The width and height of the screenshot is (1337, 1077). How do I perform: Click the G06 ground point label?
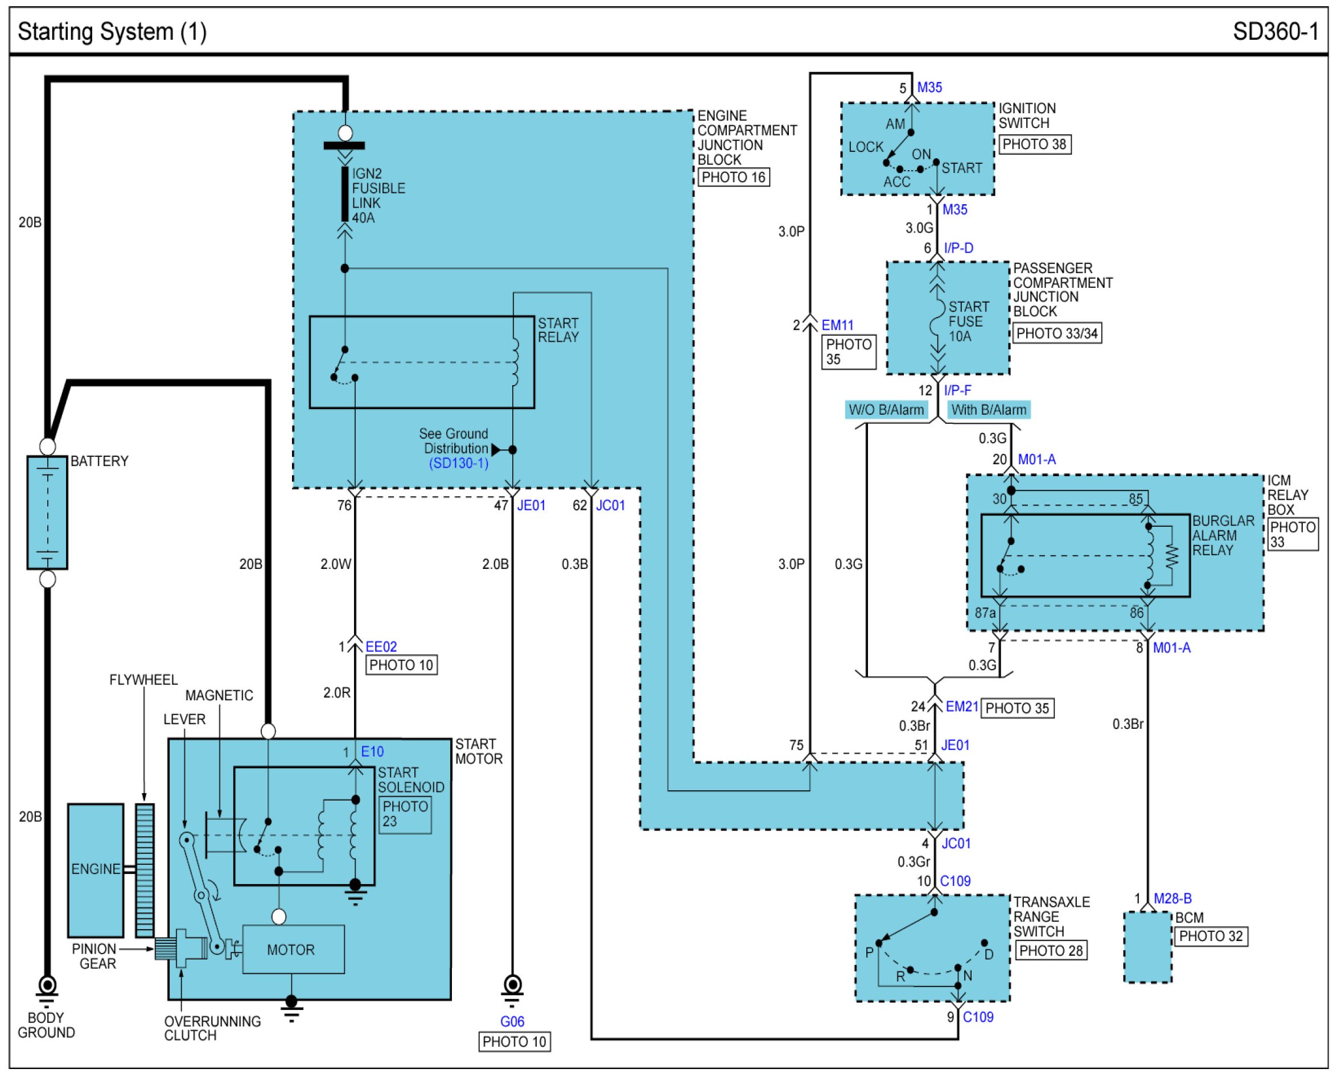coord(512,1022)
